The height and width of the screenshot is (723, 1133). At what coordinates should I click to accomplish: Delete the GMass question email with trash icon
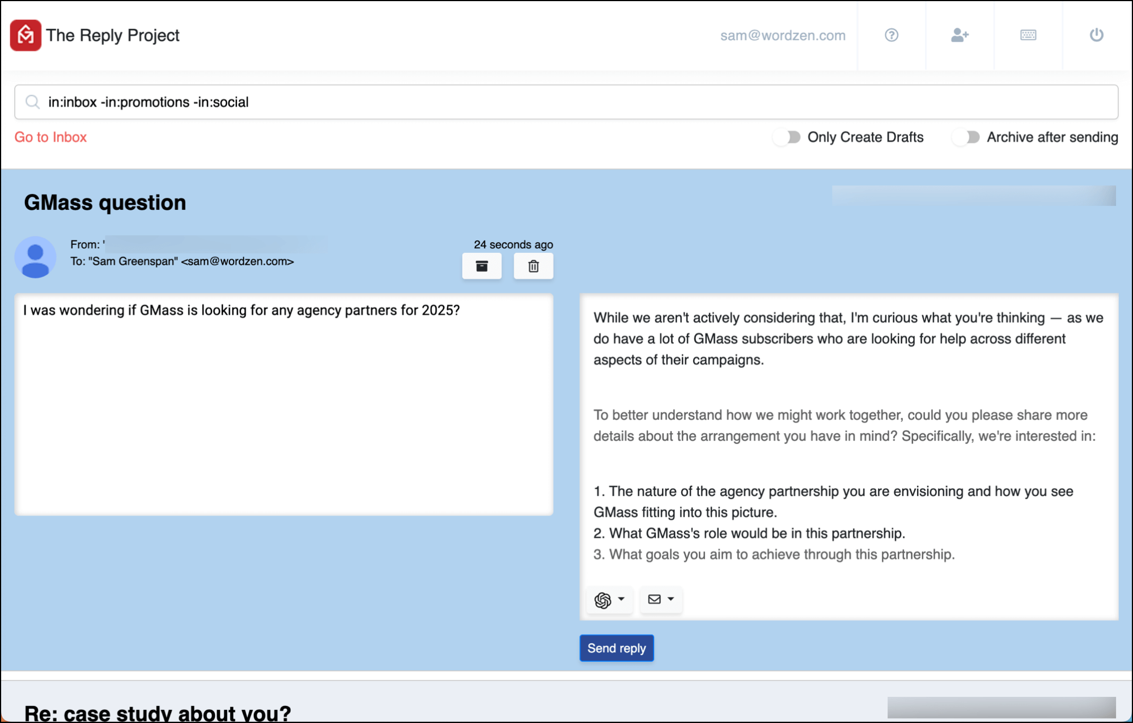point(533,266)
